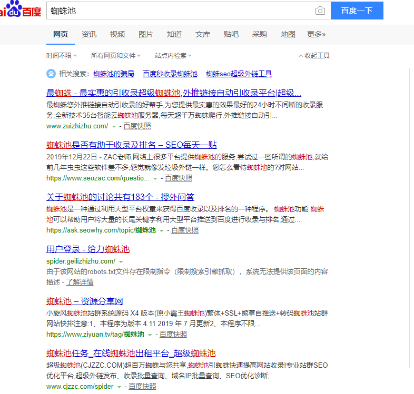Viewport: 414px width, 394px height.
Task: Open 百度快照 for ziyuan.tv result
Action: pos(173,335)
